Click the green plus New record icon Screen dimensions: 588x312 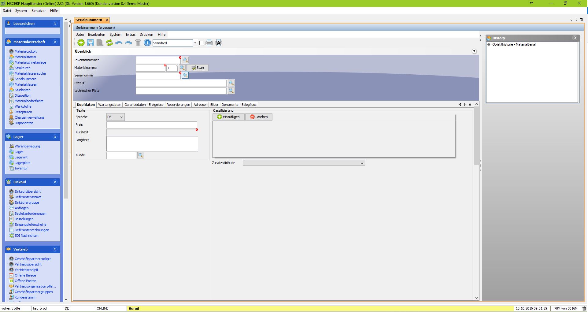coord(81,43)
